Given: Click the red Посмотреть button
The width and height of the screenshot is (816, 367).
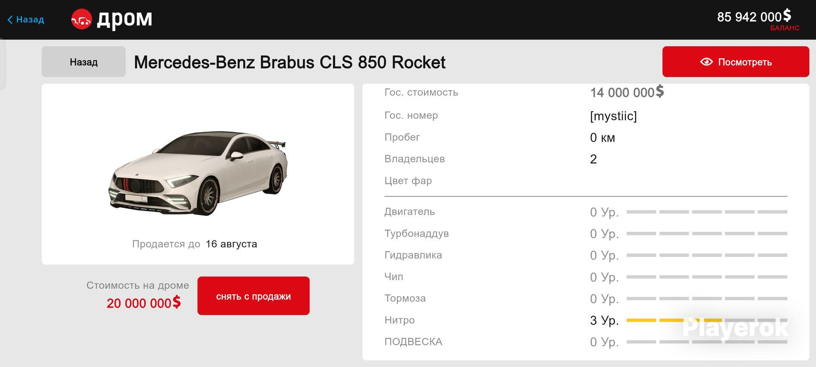Looking at the screenshot, I should point(736,62).
